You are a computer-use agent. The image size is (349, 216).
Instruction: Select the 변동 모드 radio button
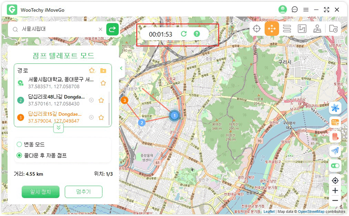click(x=20, y=144)
